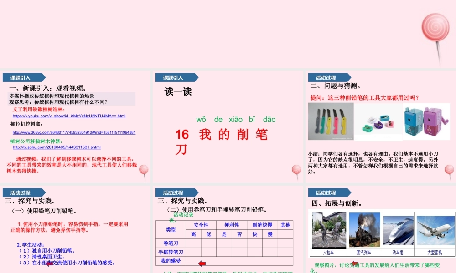456x273 pixels.
Task: Click the red paragraph starting 通过视频
Action: (x=72, y=165)
